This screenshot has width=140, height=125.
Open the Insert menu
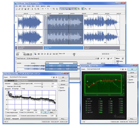(x=29, y=6)
